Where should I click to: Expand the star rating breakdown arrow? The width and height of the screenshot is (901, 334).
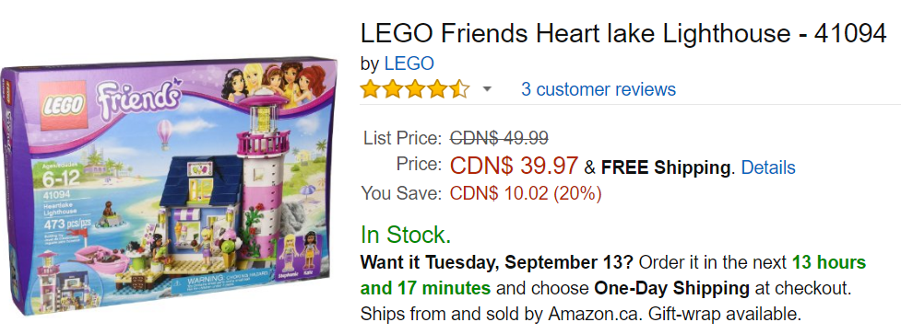487,89
